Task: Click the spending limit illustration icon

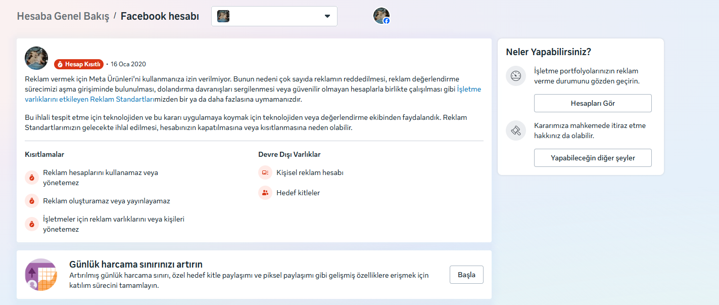Action: click(x=41, y=275)
